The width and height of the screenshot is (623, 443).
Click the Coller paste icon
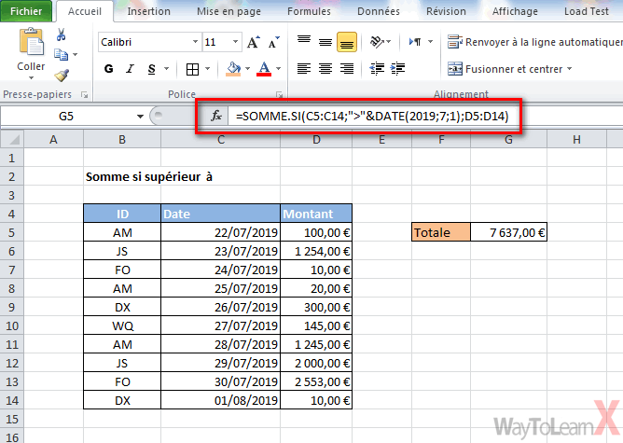click(32, 42)
